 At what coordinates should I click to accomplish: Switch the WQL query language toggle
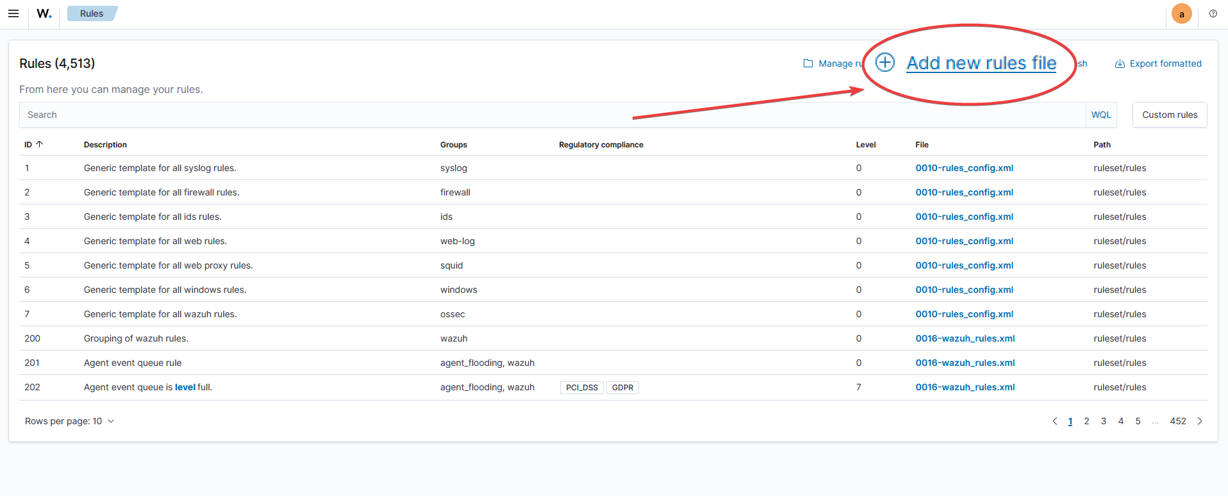tap(1100, 115)
